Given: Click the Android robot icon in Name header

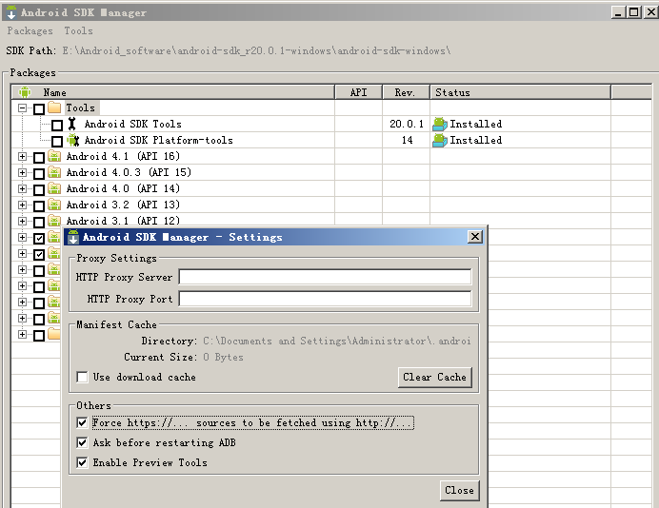Looking at the screenshot, I should (x=25, y=92).
